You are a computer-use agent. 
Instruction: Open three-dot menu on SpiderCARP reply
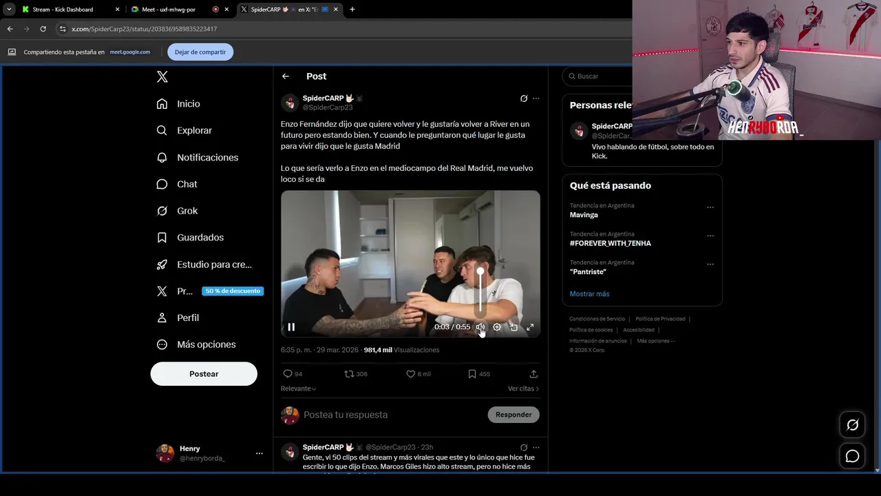[x=536, y=447]
